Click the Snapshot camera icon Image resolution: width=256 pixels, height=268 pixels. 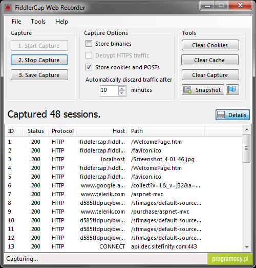click(187, 90)
